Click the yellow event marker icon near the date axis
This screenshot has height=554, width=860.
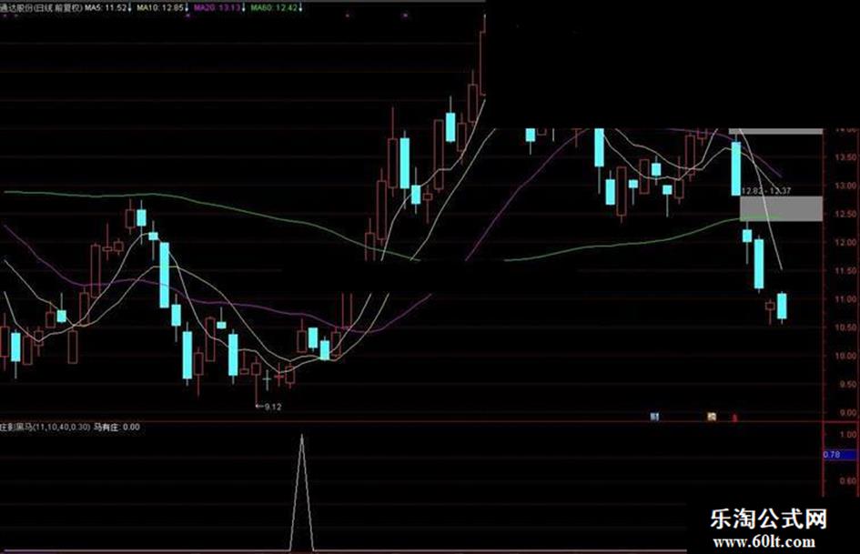pyautogui.click(x=711, y=417)
